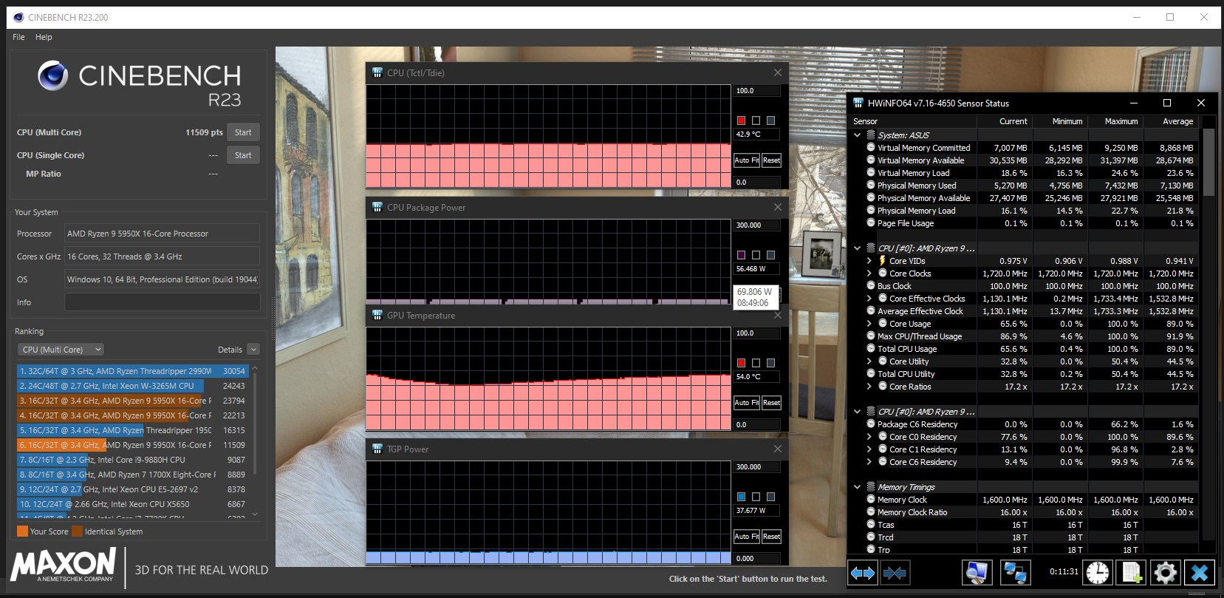Click the lightning bolt icon beside Core VIDs
The height and width of the screenshot is (598, 1224).
(882, 260)
